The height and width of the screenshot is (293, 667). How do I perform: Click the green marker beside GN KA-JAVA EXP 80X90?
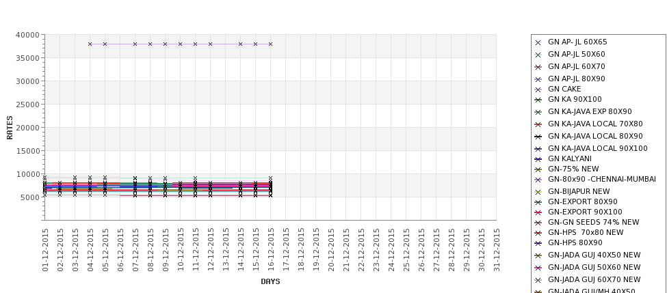538,113
